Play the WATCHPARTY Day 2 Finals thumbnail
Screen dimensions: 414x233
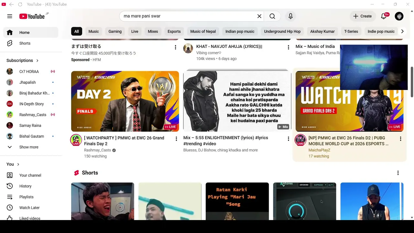click(x=125, y=101)
